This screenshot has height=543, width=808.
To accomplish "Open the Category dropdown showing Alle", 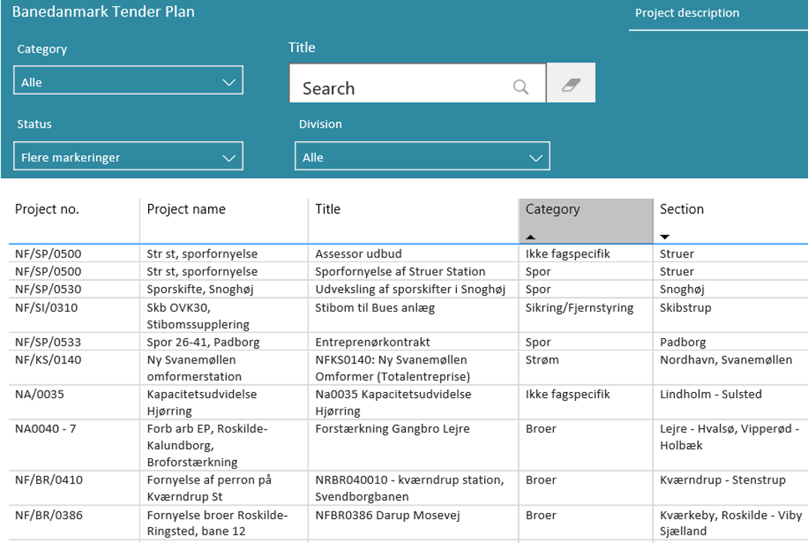I will click(128, 81).
